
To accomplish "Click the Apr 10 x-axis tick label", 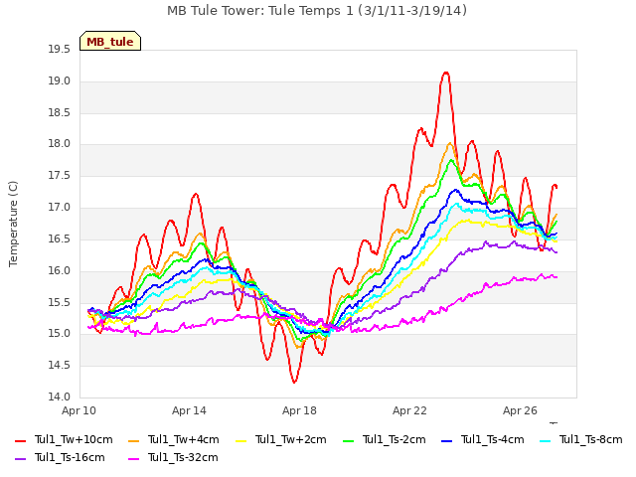I will [79, 410].
